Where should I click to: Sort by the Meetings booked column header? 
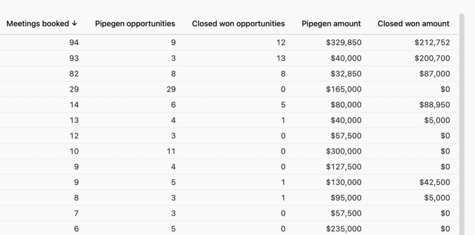38,24
